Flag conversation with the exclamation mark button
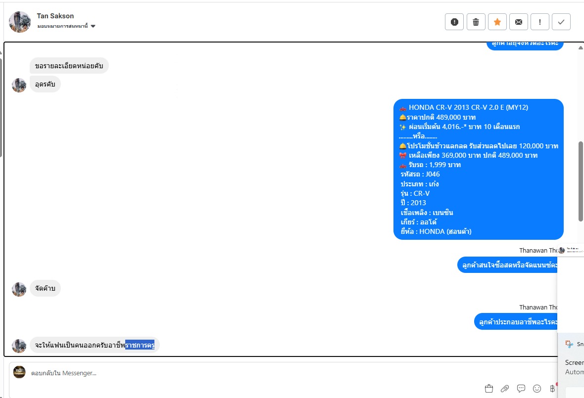The image size is (584, 398). click(539, 22)
